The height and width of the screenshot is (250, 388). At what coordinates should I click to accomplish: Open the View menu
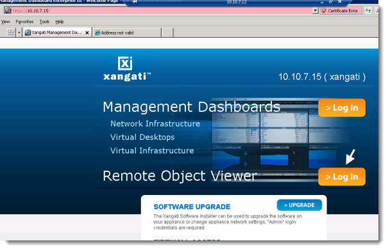pyautogui.click(x=5, y=22)
